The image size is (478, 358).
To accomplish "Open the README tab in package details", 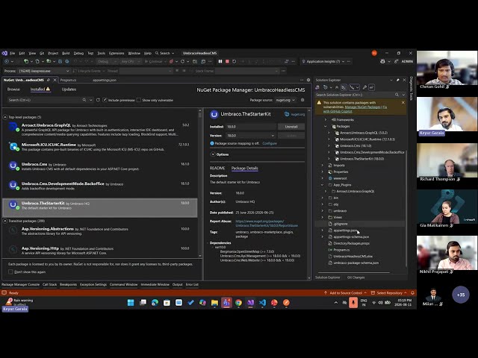I will point(217,168).
